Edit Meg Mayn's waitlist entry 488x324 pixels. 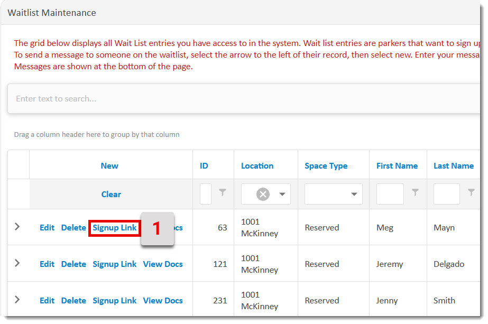coord(47,227)
